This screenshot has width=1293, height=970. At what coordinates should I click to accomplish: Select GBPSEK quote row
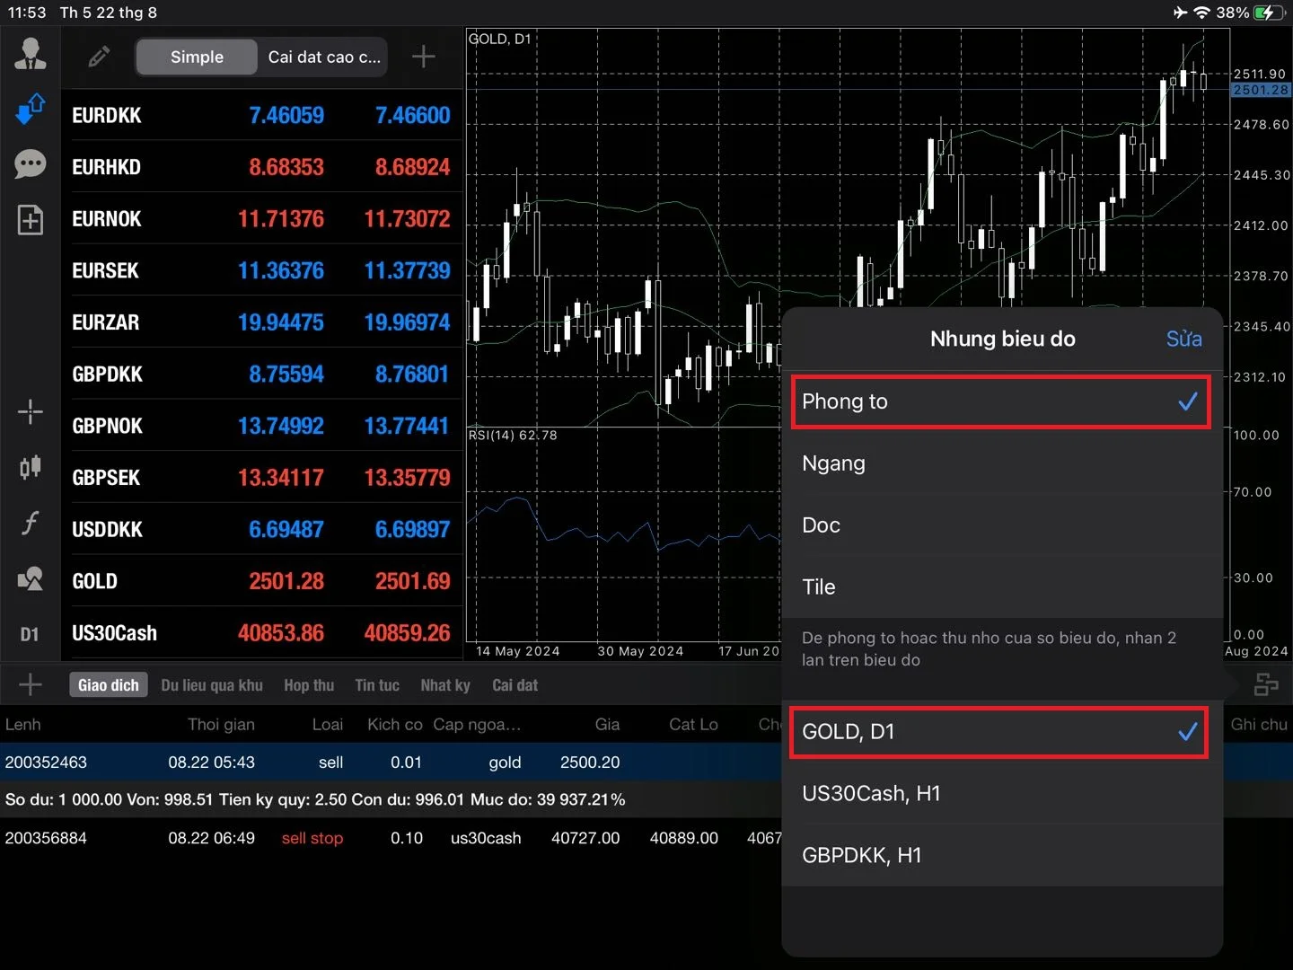tap(261, 478)
